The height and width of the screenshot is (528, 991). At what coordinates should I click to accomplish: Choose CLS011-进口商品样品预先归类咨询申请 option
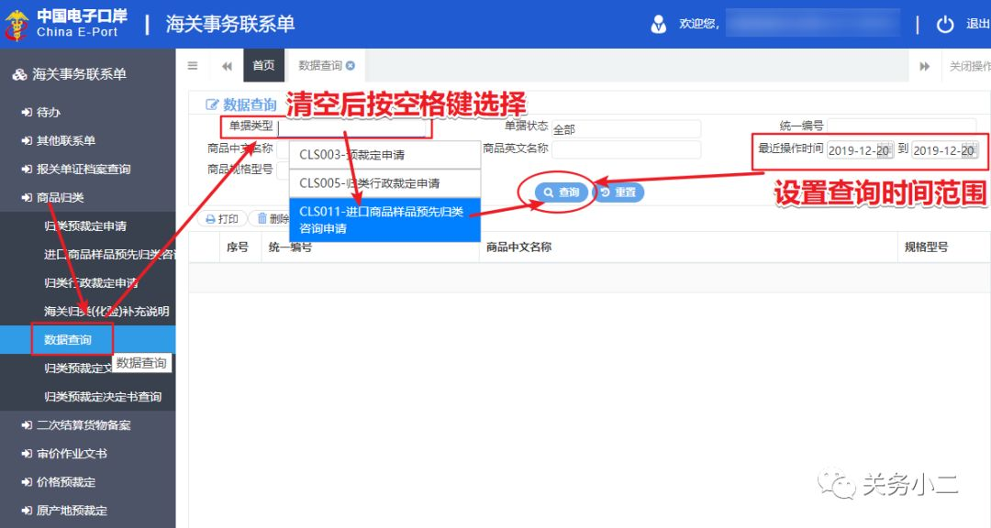point(384,220)
